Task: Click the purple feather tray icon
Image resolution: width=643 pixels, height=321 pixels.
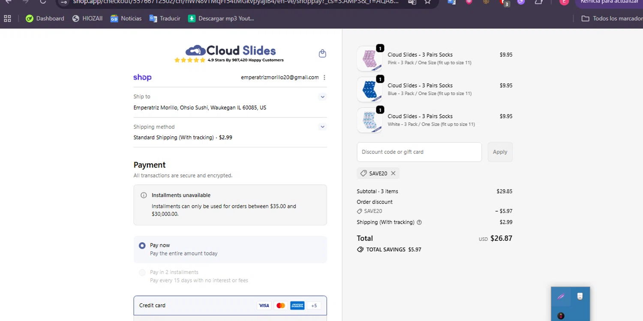Action: coord(561,297)
